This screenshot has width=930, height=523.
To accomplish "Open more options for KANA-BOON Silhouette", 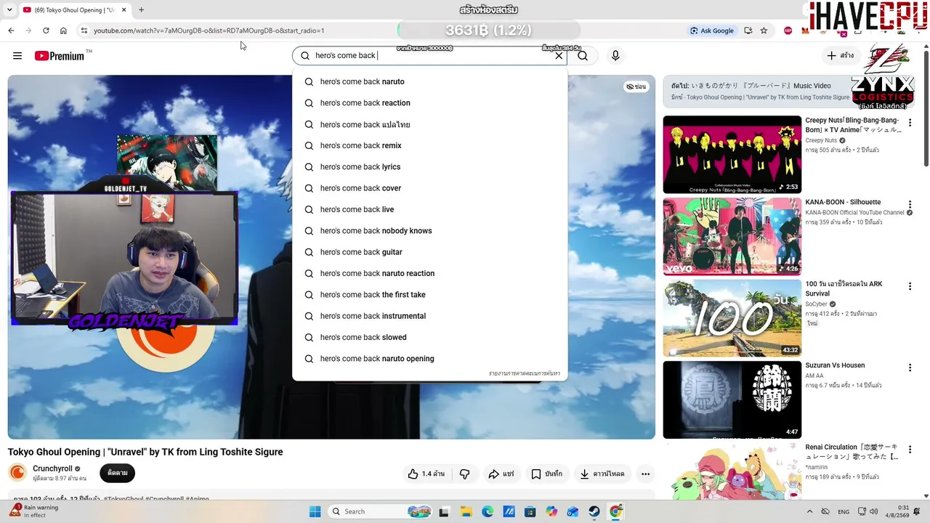I will (910, 205).
